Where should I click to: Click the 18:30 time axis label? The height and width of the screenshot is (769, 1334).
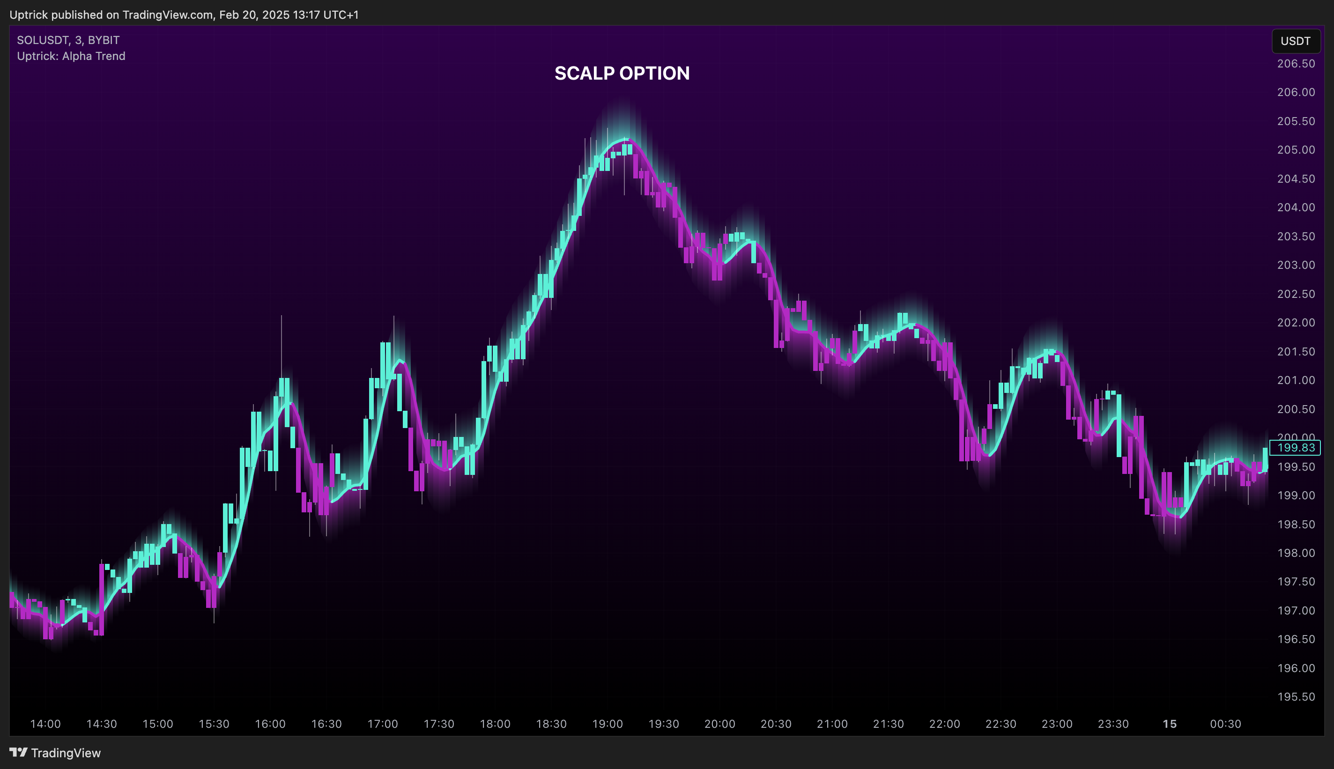pos(551,724)
